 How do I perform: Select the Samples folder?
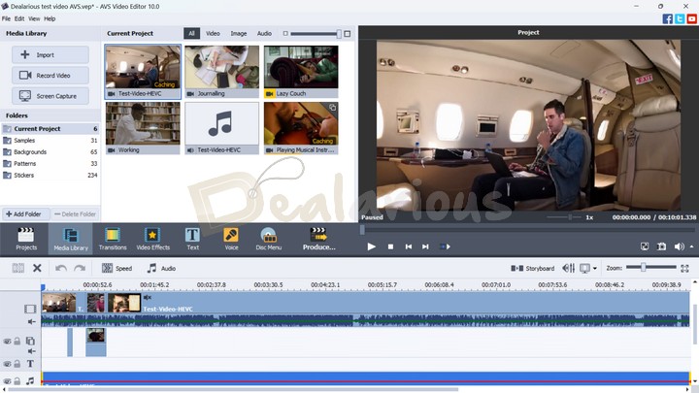click(50, 141)
